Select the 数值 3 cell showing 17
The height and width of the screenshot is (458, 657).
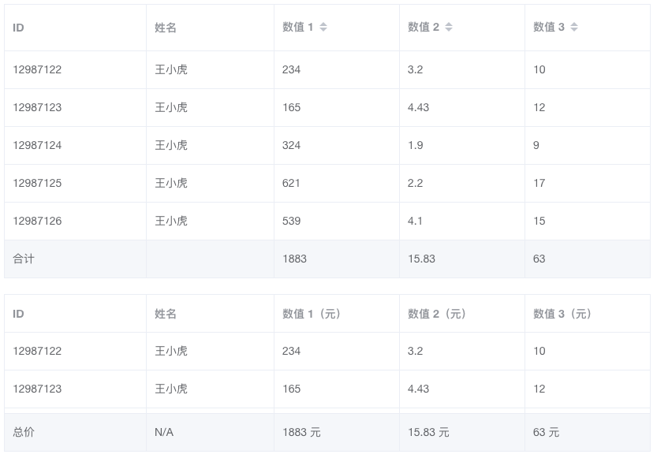pyautogui.click(x=539, y=183)
